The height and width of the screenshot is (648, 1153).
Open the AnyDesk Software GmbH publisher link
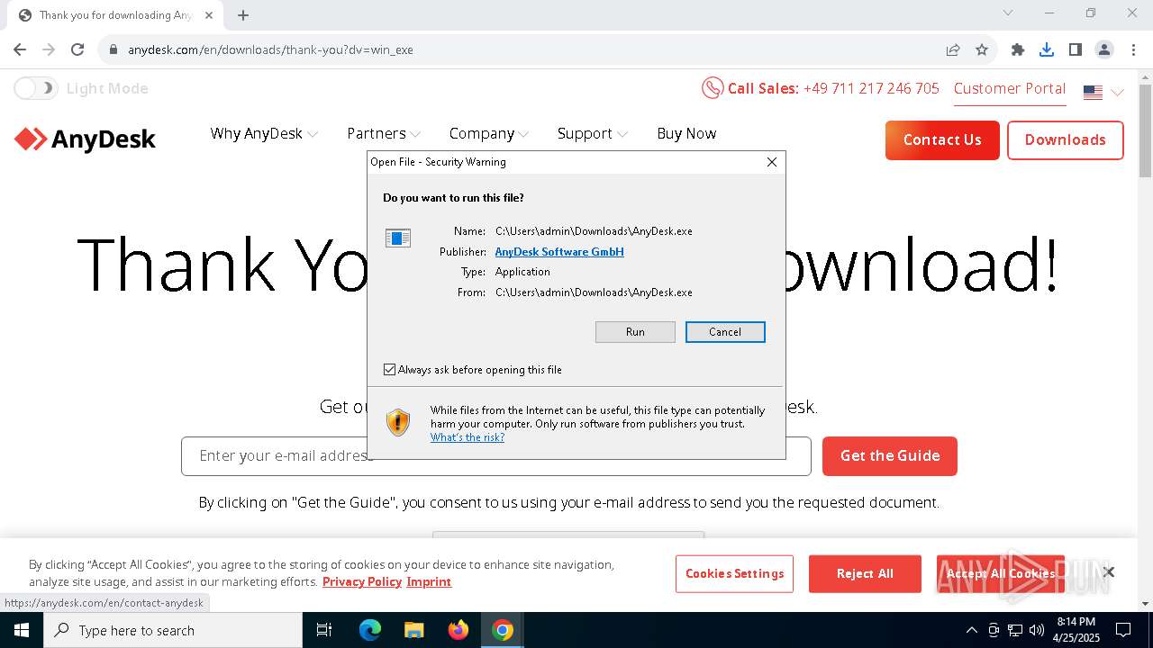coord(559,252)
